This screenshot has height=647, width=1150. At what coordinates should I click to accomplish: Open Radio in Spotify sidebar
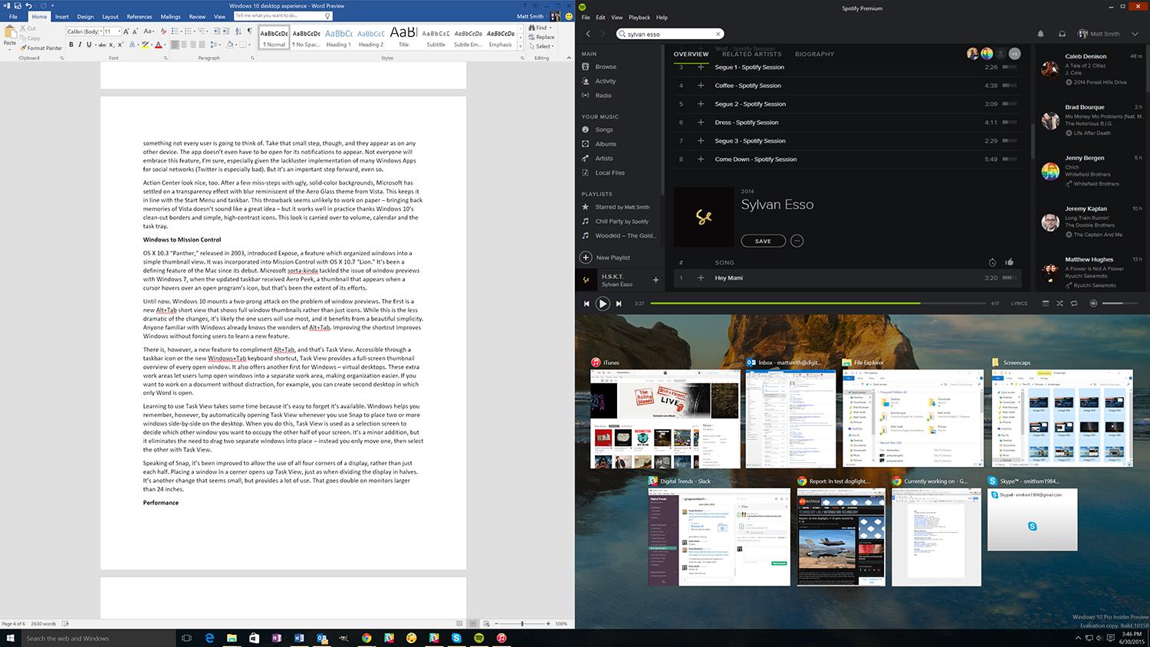603,96
